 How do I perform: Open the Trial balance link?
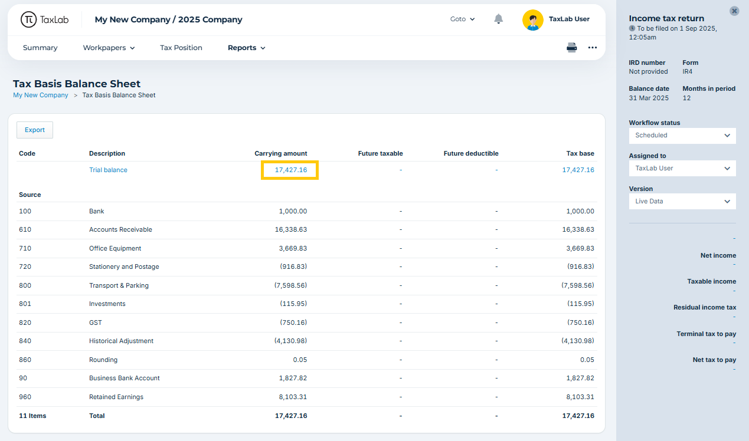pyautogui.click(x=108, y=170)
